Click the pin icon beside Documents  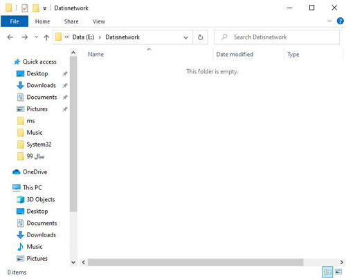(x=65, y=98)
